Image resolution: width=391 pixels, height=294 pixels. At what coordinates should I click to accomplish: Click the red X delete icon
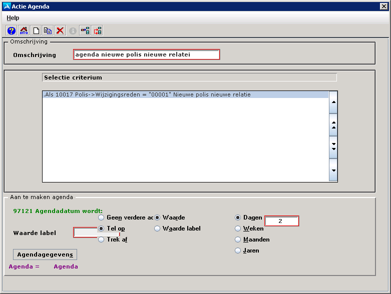60,30
